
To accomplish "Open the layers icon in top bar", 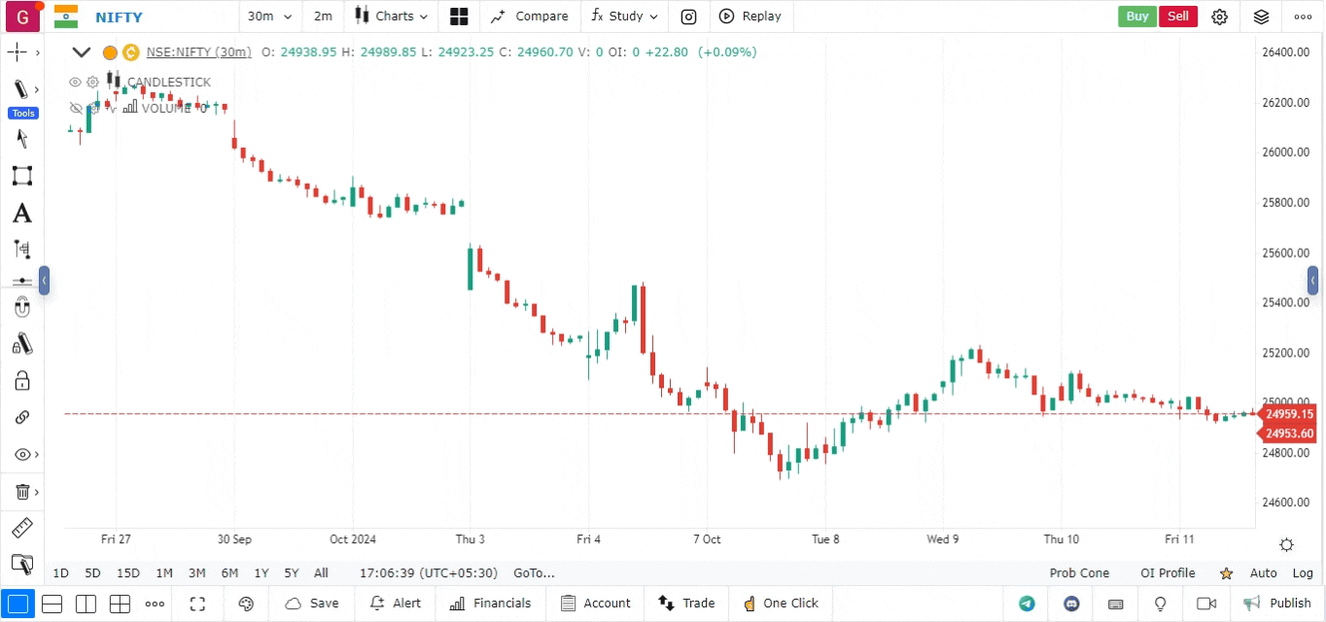I will [x=1261, y=17].
